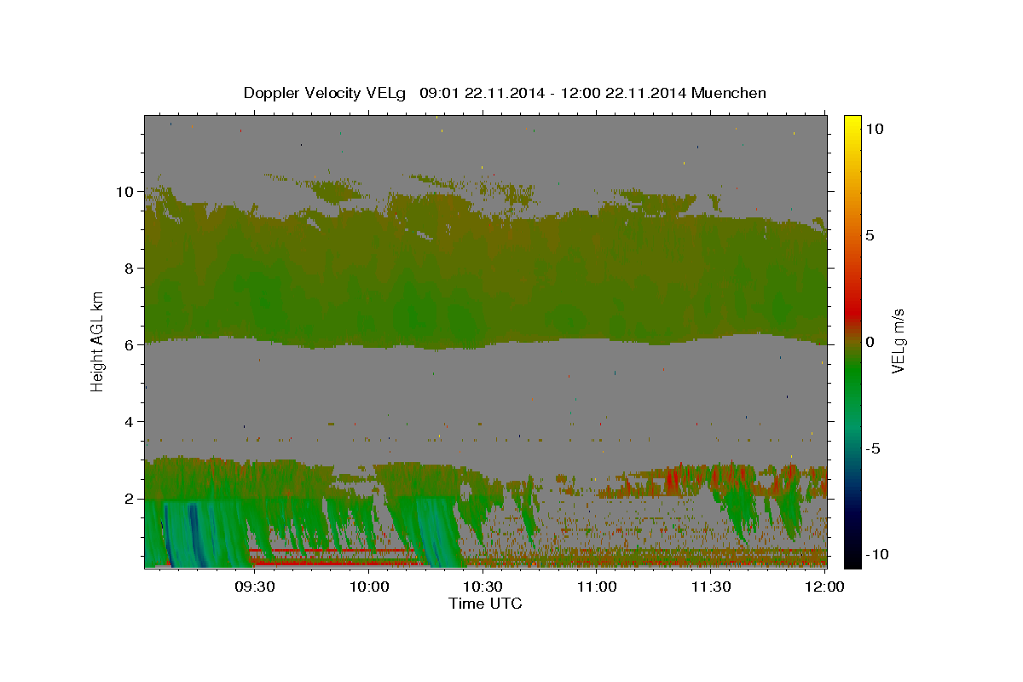This screenshot has width=1023, height=682.
Task: Click the colorbar value 10 label
Action: point(875,129)
